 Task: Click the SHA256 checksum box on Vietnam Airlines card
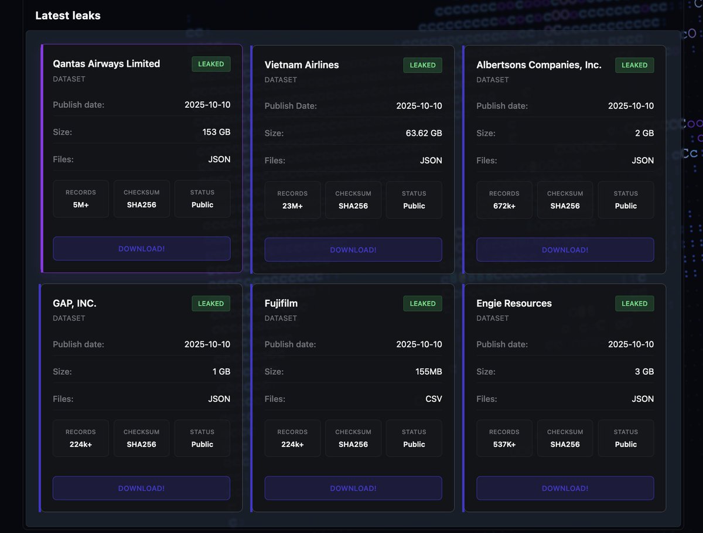353,200
